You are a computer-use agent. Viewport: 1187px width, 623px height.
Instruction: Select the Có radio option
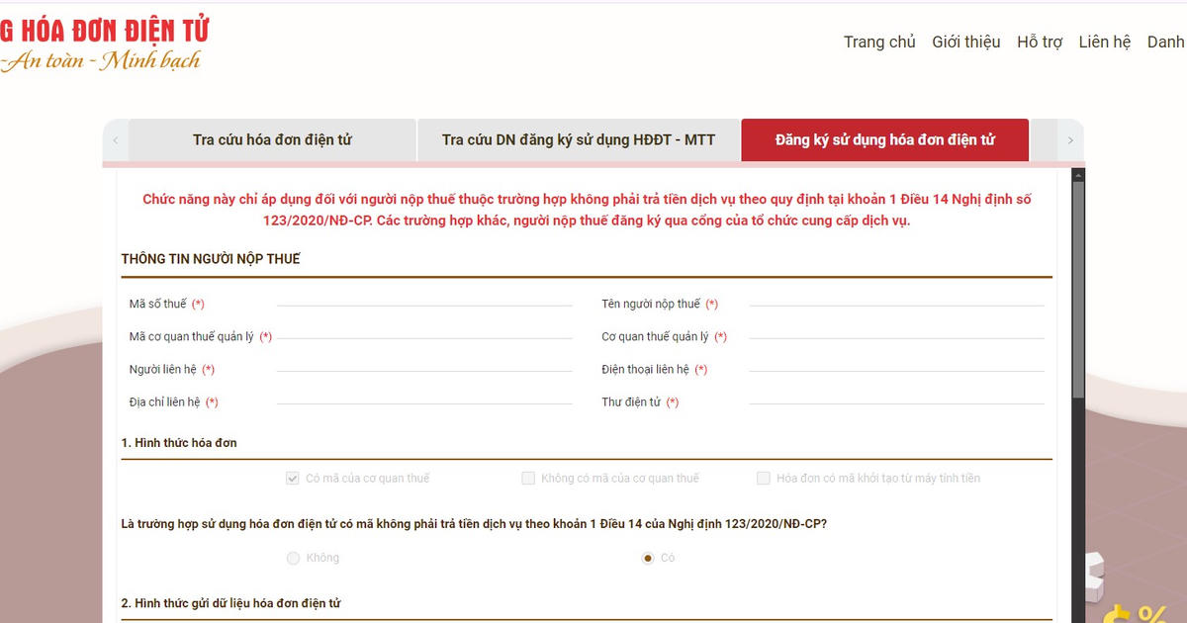(x=648, y=558)
